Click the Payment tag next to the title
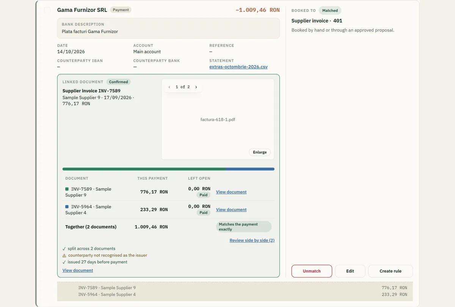The image size is (455, 307). pos(121,10)
